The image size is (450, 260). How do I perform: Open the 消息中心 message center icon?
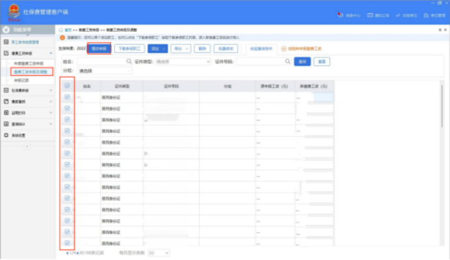[340, 15]
